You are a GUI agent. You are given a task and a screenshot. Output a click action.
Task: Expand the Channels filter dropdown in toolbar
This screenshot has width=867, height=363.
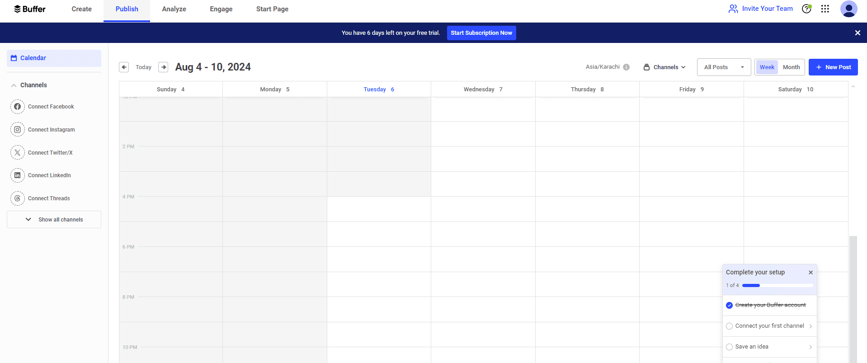tap(664, 67)
